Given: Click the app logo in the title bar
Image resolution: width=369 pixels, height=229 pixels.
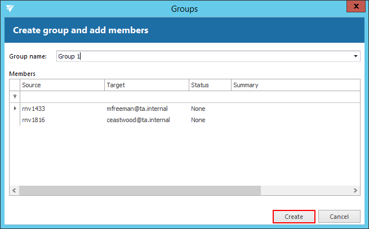Looking at the screenshot, I should point(9,8).
